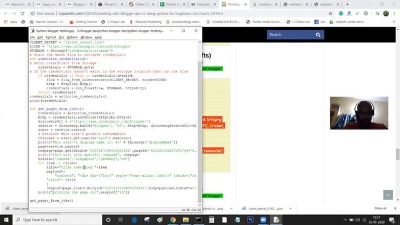Switch to the Online tab in Chrome

point(142,4)
